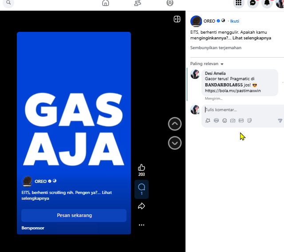Screen dimensions: 284x252
Task: Click the Mengirim... status text
Action: tap(213, 98)
